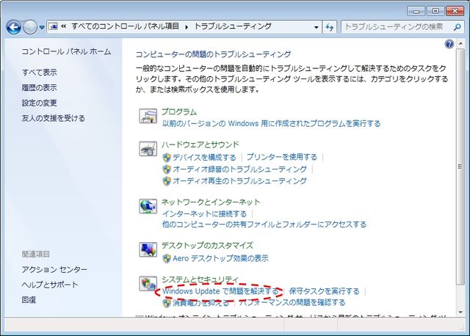This screenshot has height=336, width=470.
Task: Expand the breadcrumb arrow before トラブルシューティング
Action: (x=187, y=27)
